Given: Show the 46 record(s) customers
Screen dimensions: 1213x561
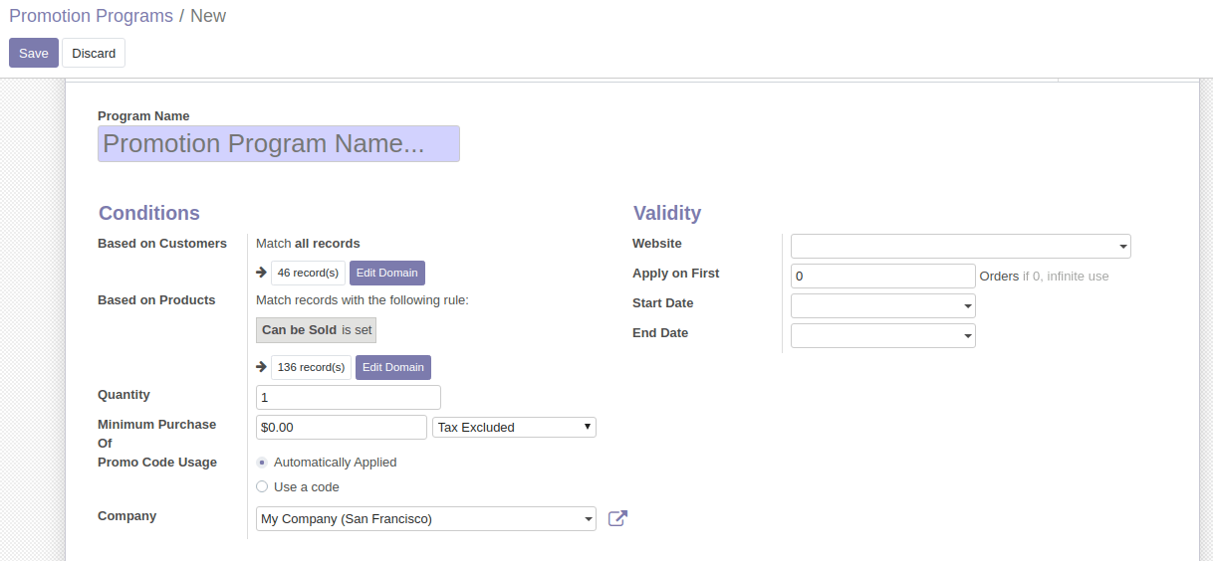Looking at the screenshot, I should coord(308,273).
